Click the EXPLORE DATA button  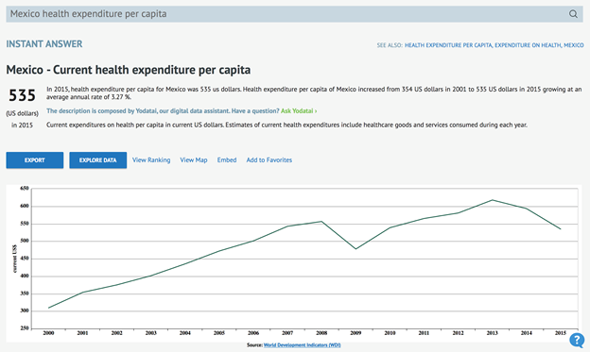pos(97,160)
